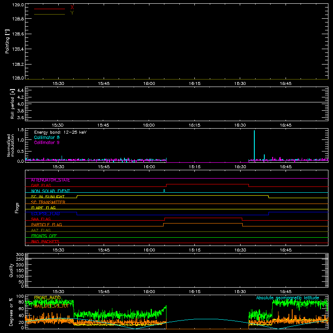The image size is (333, 333).
Task: Click the 129.0 tick label
Action: pyautogui.click(x=18, y=5)
